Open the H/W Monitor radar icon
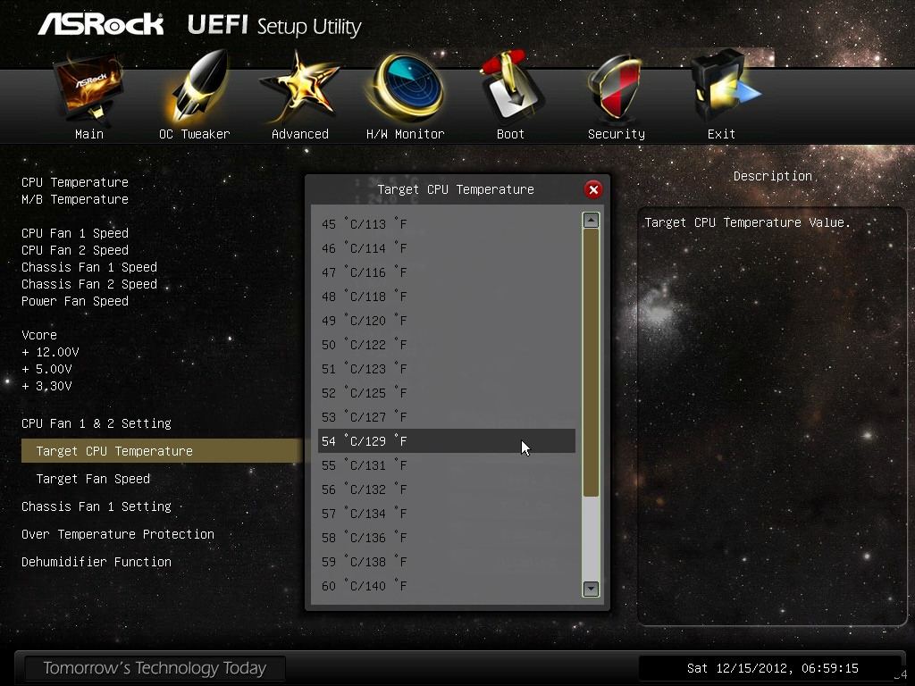 (x=406, y=88)
